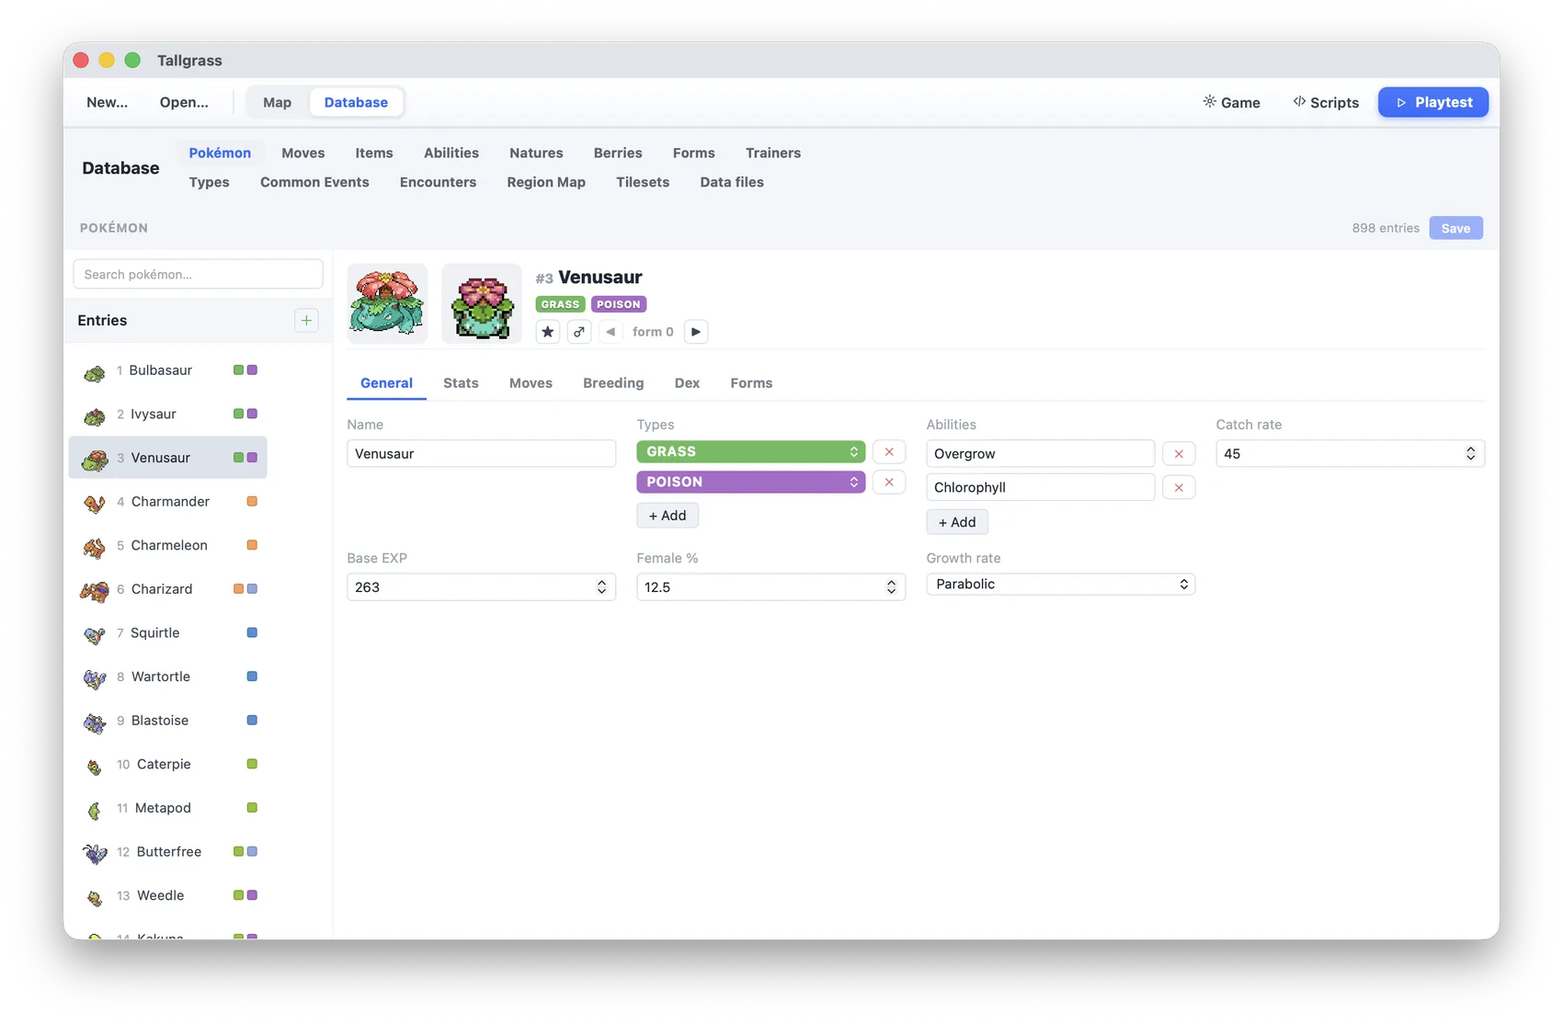Screen dimensions: 1563x1023
Task: Remove the GRASS type with X
Action: [889, 452]
